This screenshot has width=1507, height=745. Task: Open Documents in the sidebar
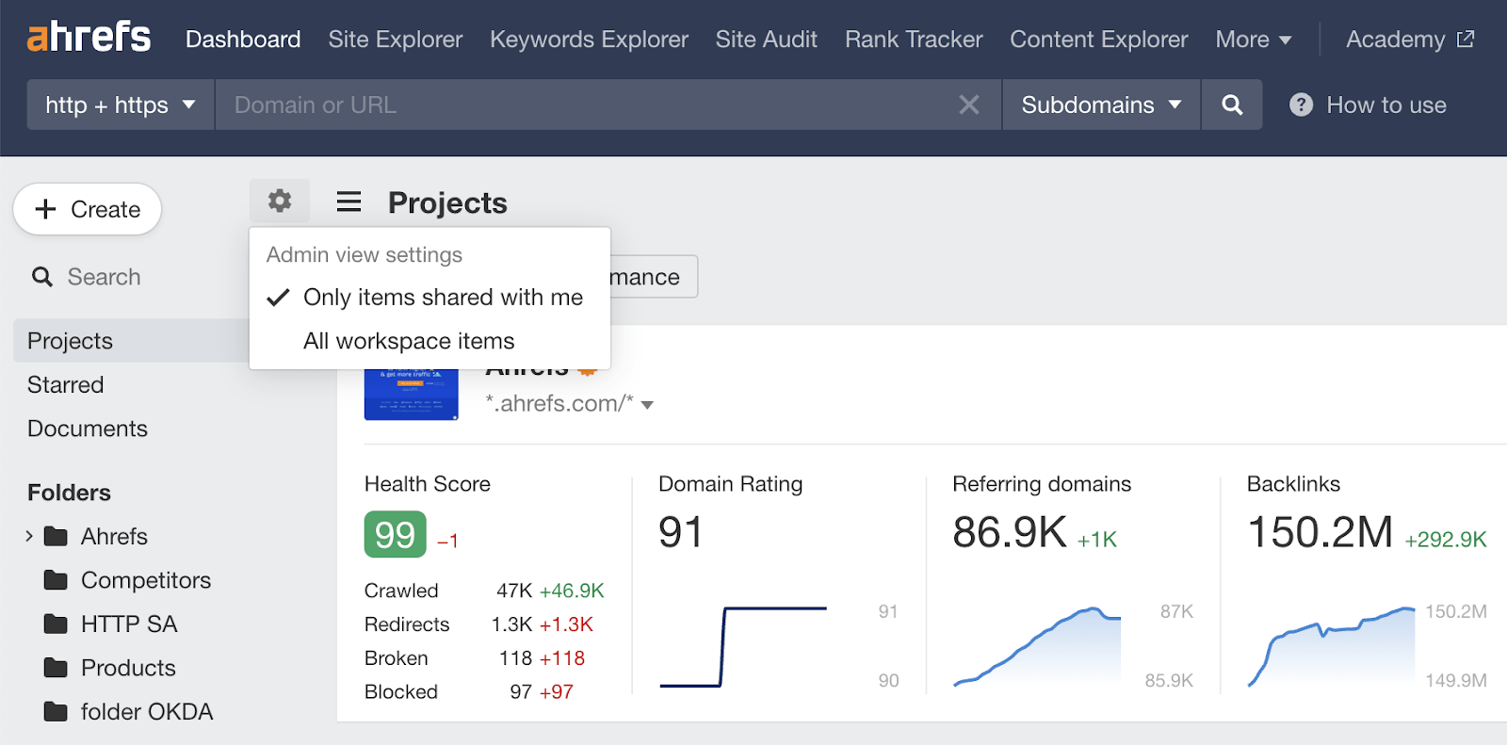point(88,429)
